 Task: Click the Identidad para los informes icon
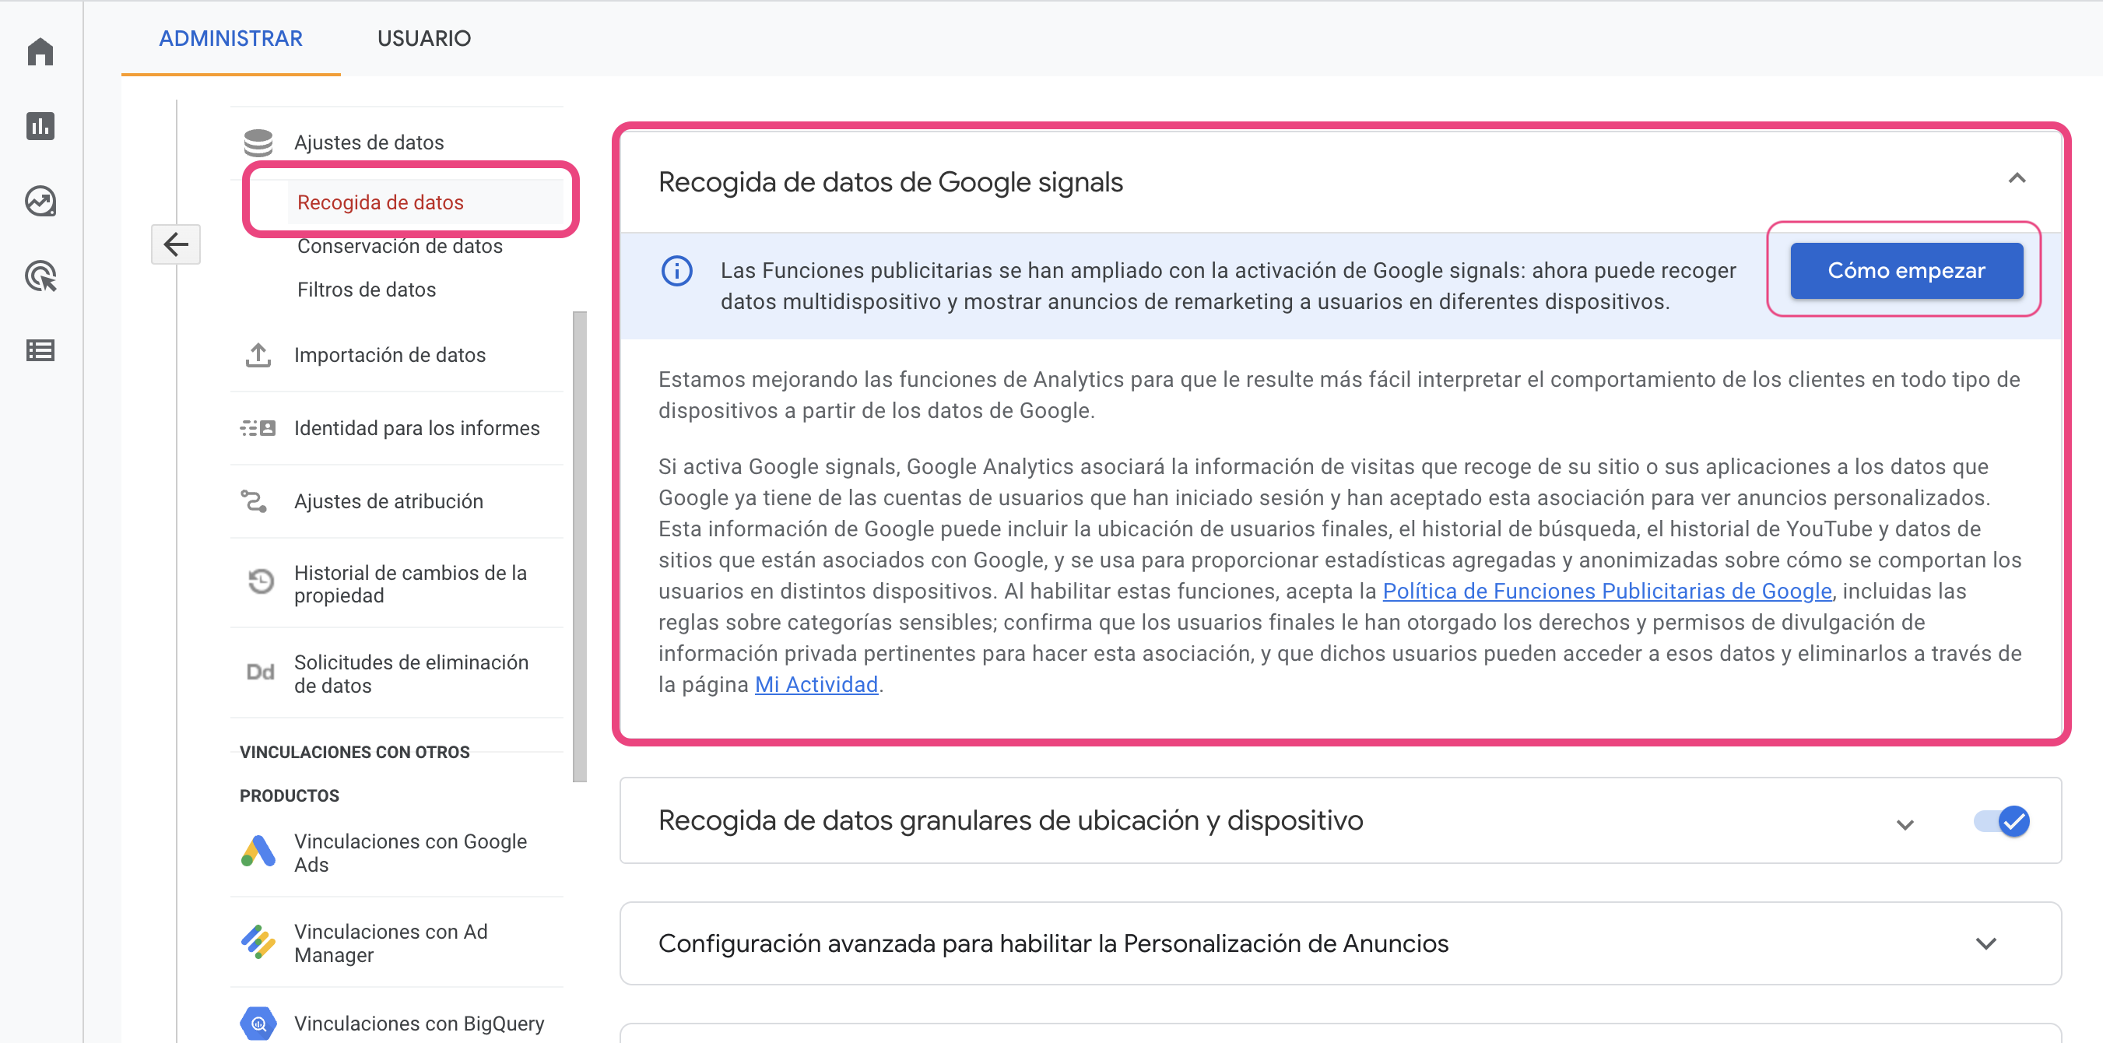coord(258,428)
